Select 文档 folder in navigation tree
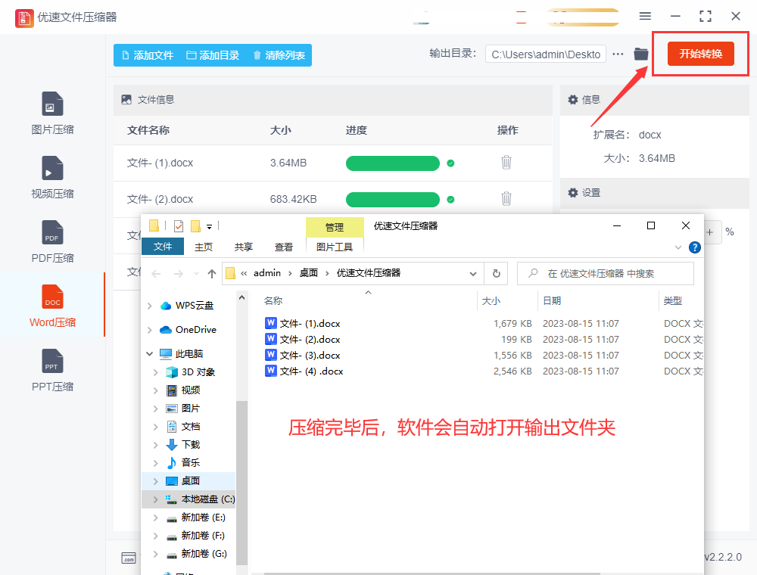The image size is (757, 575). point(190,427)
